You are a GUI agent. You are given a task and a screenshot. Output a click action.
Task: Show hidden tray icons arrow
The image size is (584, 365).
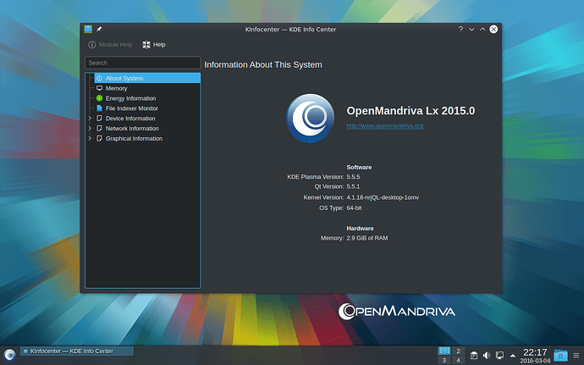tap(513, 356)
